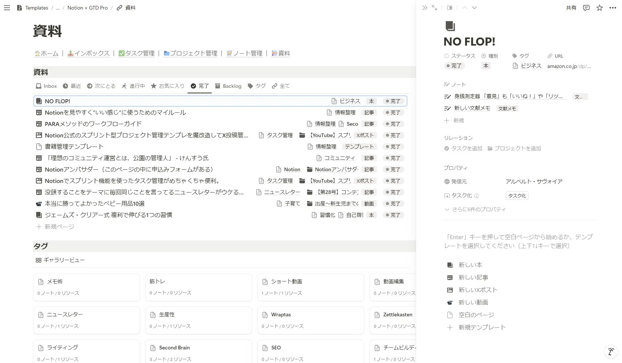This screenshot has width=622, height=363.
Task: Switch to the タグ view tab
Action: pos(257,86)
